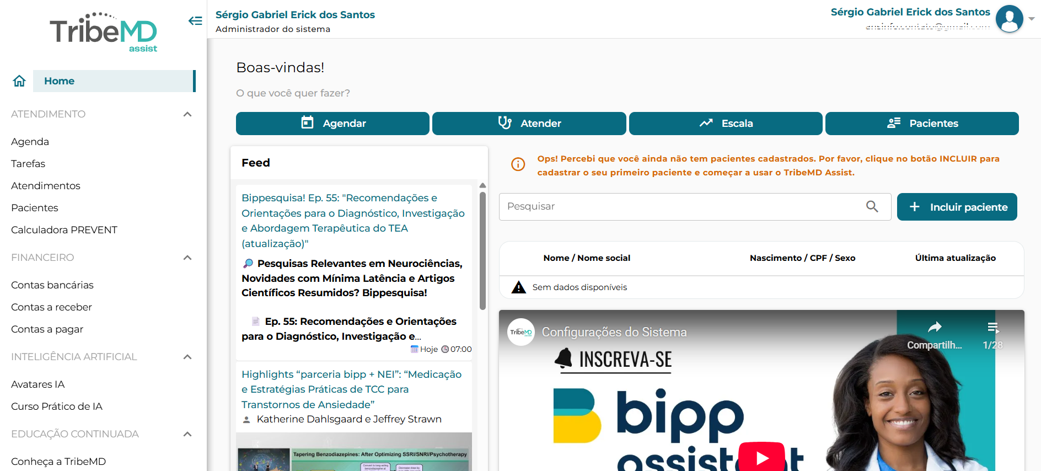Viewport: 1041px width, 471px height.
Task: Click the Pacientes teal button
Action: [922, 124]
